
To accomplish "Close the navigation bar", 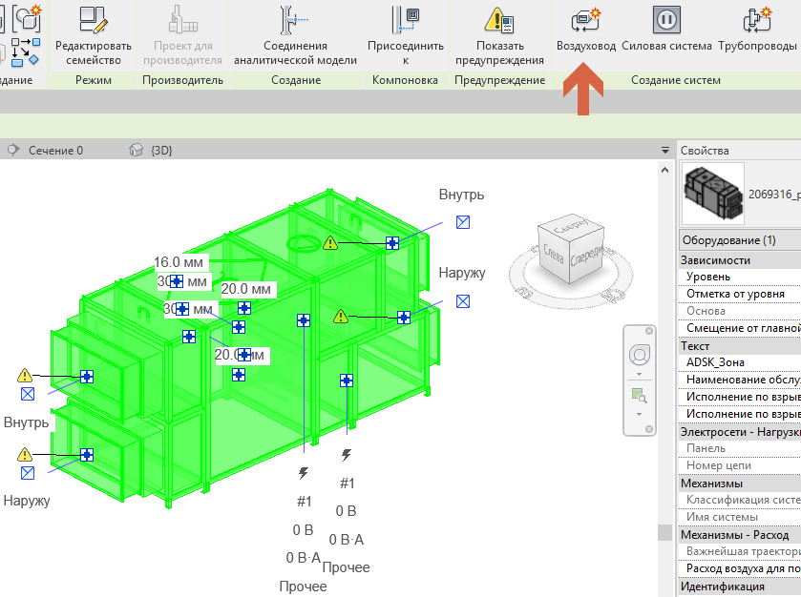I will pos(649,331).
